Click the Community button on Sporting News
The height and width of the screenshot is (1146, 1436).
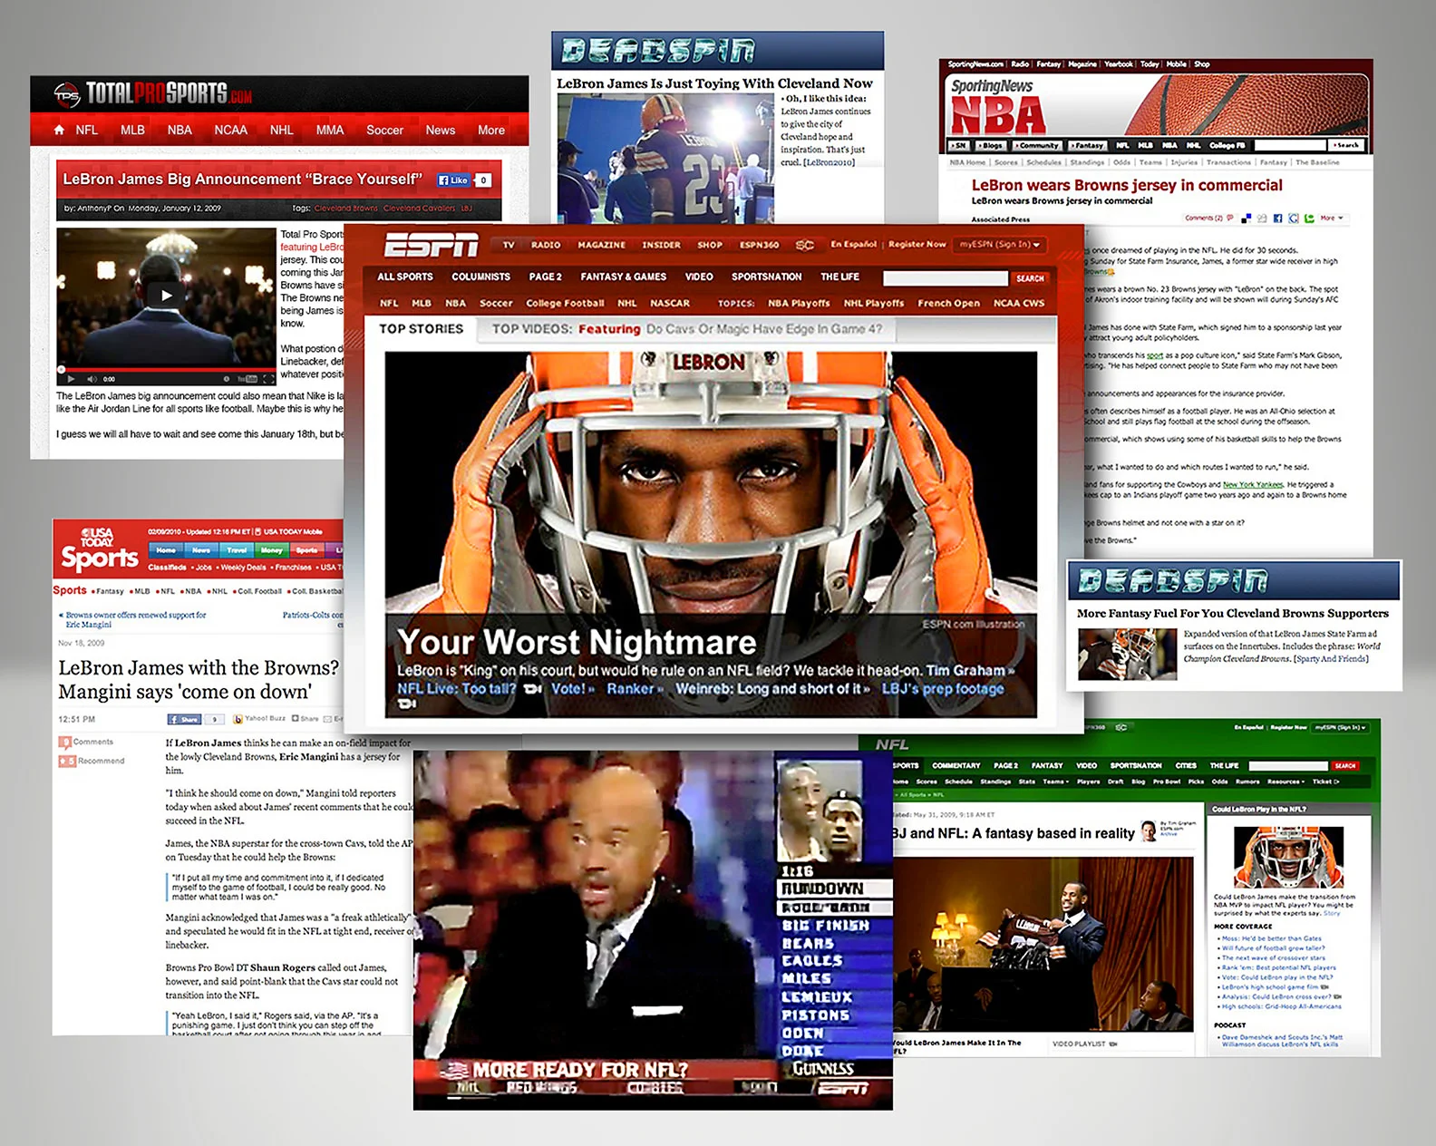(1036, 145)
